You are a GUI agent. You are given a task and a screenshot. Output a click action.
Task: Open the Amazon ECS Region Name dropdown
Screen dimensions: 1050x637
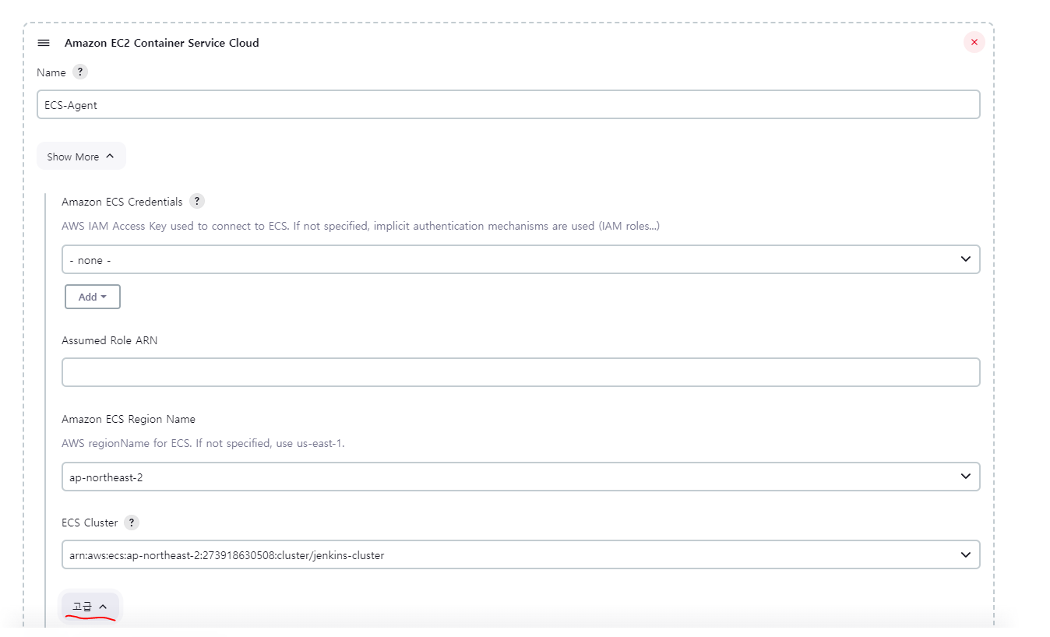point(520,477)
